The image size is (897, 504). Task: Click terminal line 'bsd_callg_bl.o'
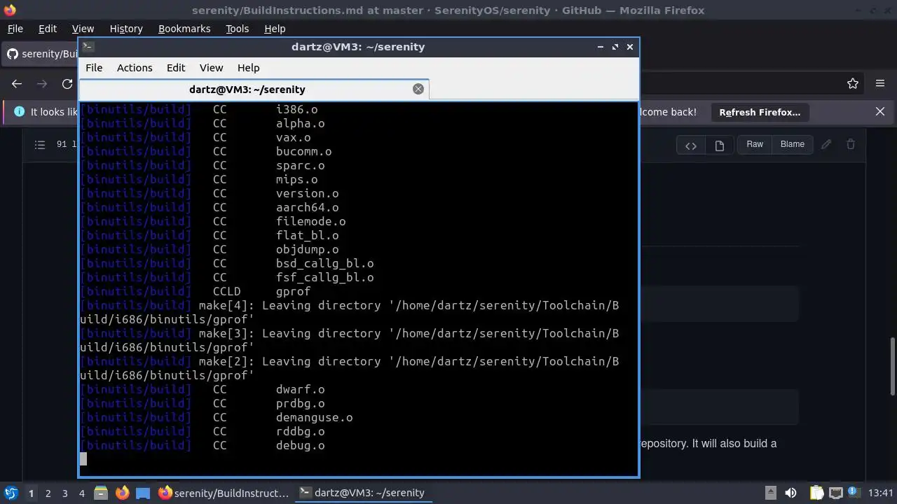325,263
